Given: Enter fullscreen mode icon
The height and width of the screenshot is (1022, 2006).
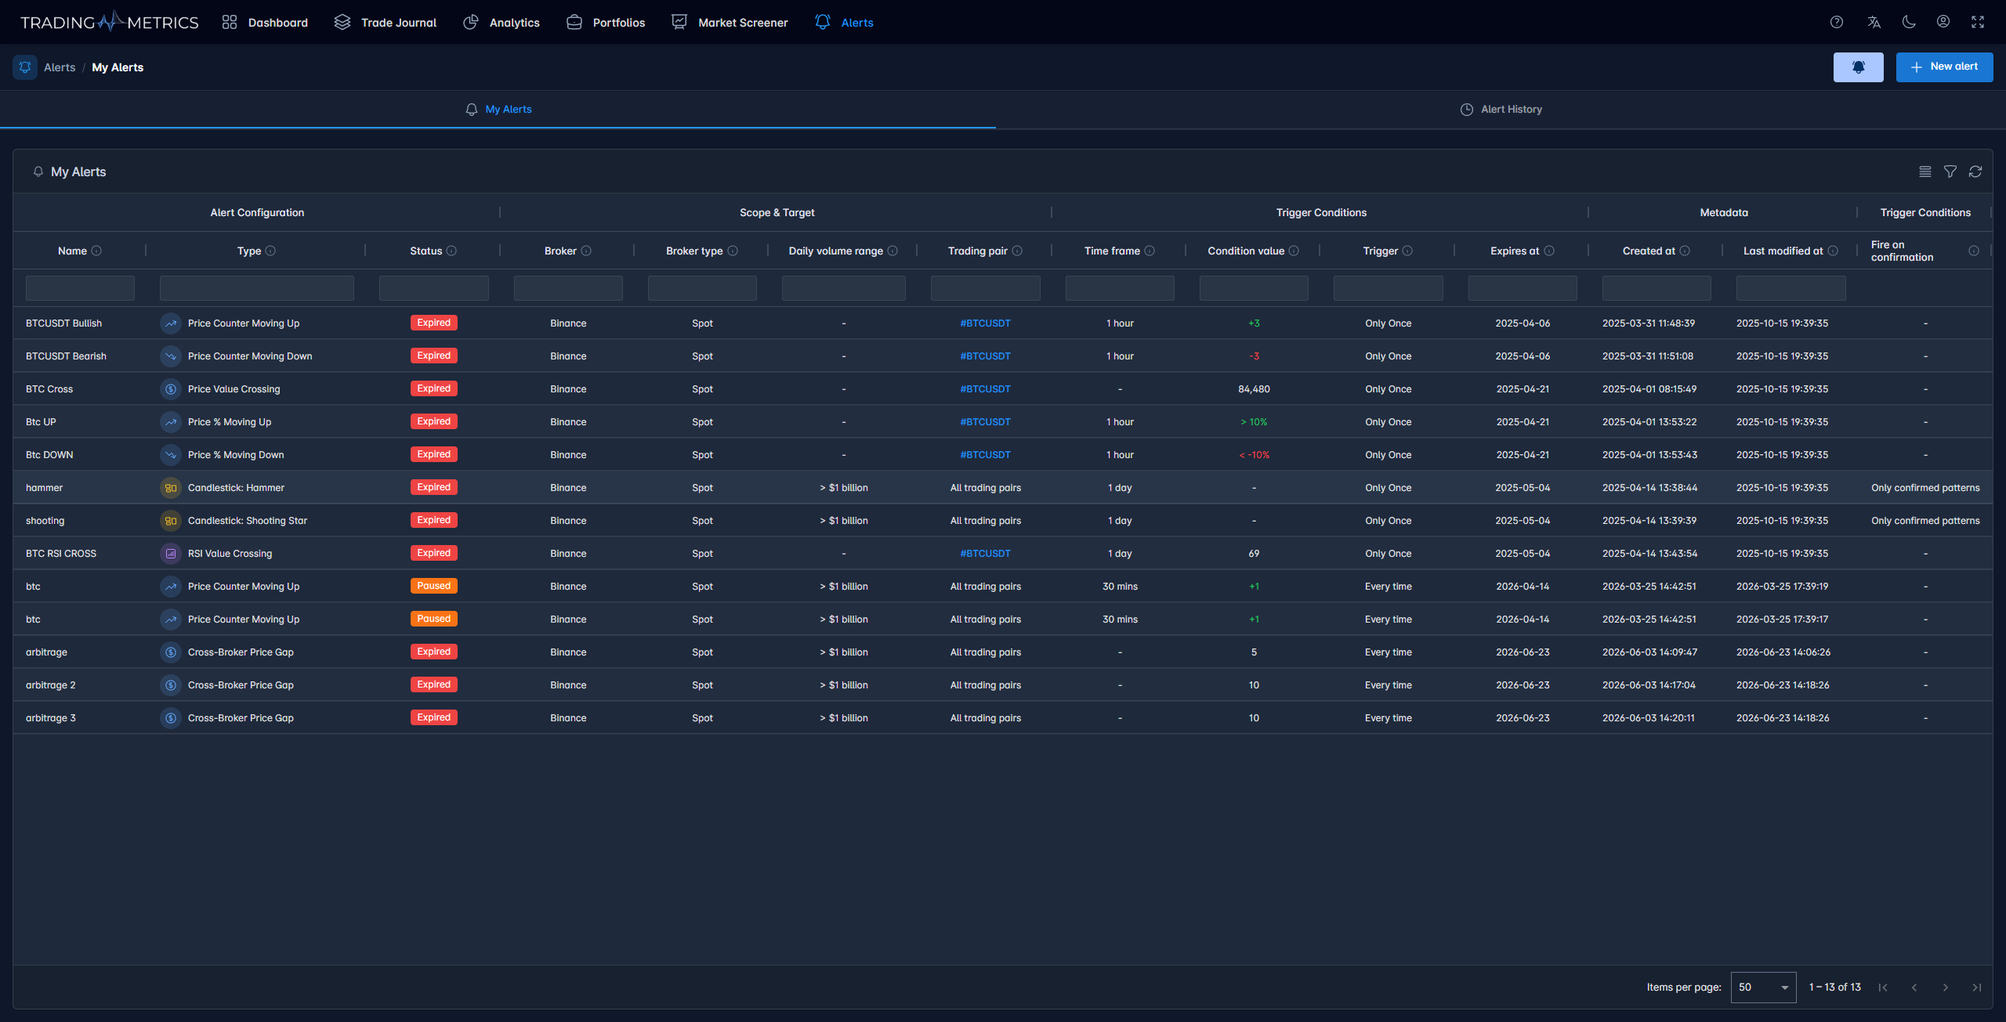Looking at the screenshot, I should point(1978,22).
